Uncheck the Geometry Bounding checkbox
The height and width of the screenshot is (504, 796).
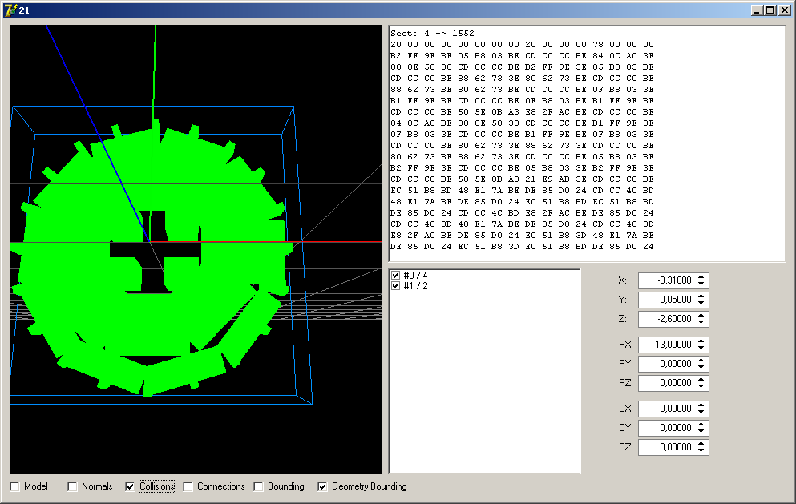click(x=322, y=486)
